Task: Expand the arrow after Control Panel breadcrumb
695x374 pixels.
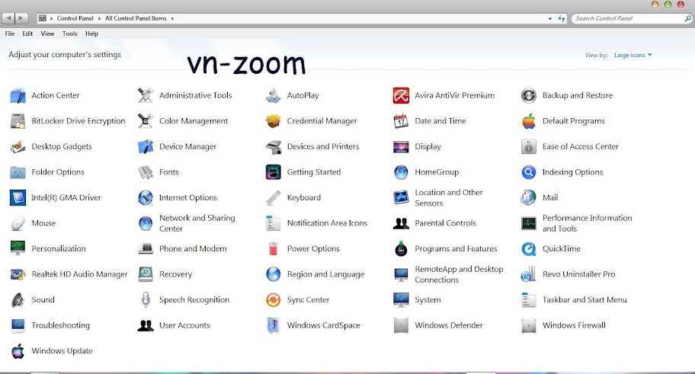Action: pyautogui.click(x=99, y=18)
